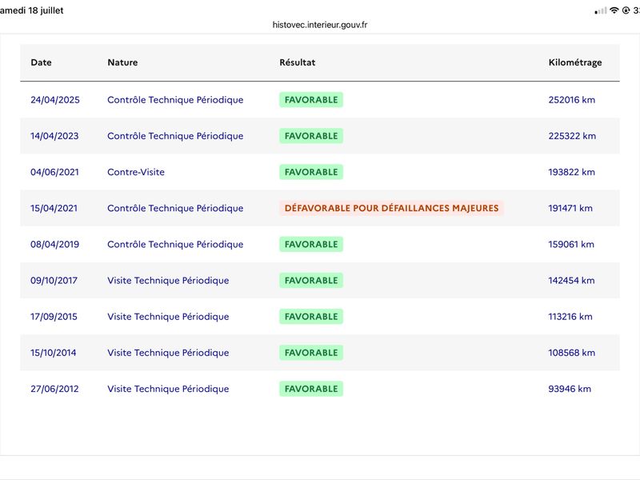
Task: Select the 252016 km mileage value
Action: pos(571,99)
